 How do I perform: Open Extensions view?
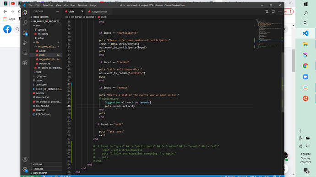pos(25,63)
